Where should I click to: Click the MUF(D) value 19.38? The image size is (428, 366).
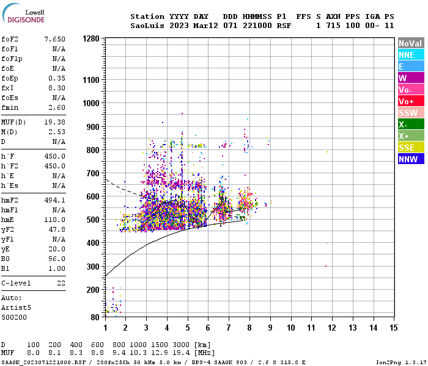55,122
